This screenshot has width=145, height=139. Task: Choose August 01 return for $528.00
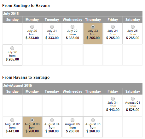tap(133, 99)
